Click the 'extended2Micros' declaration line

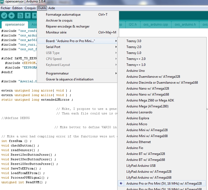[37, 100]
